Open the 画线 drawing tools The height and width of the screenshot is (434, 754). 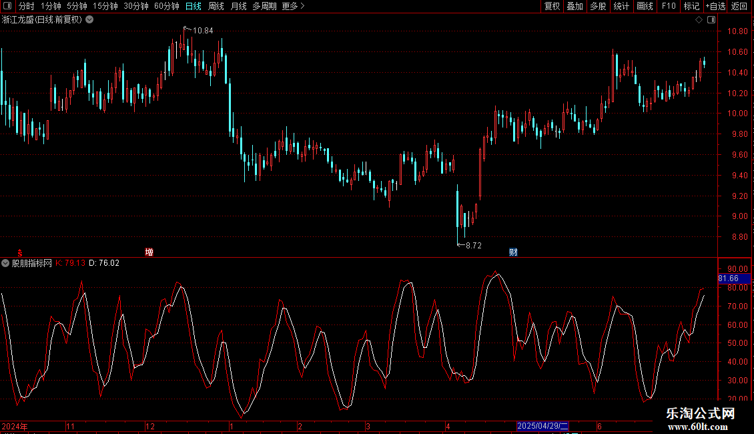tap(645, 6)
